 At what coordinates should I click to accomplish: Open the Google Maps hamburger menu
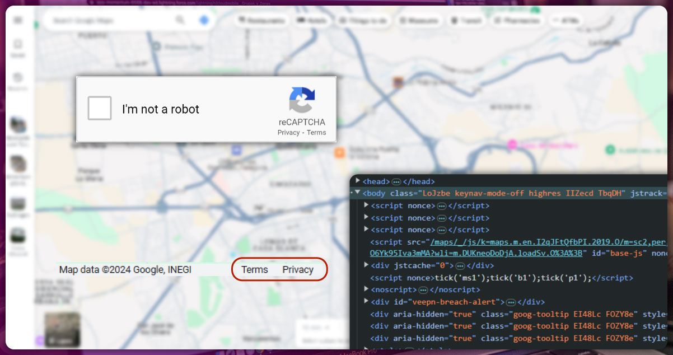tap(18, 20)
